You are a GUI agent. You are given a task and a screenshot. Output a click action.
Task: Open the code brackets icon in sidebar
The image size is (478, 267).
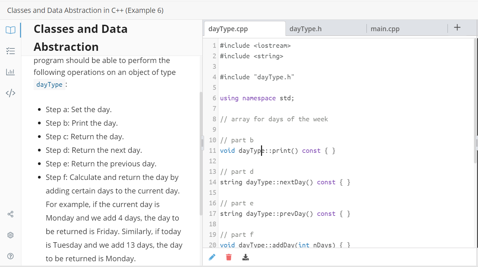click(11, 93)
